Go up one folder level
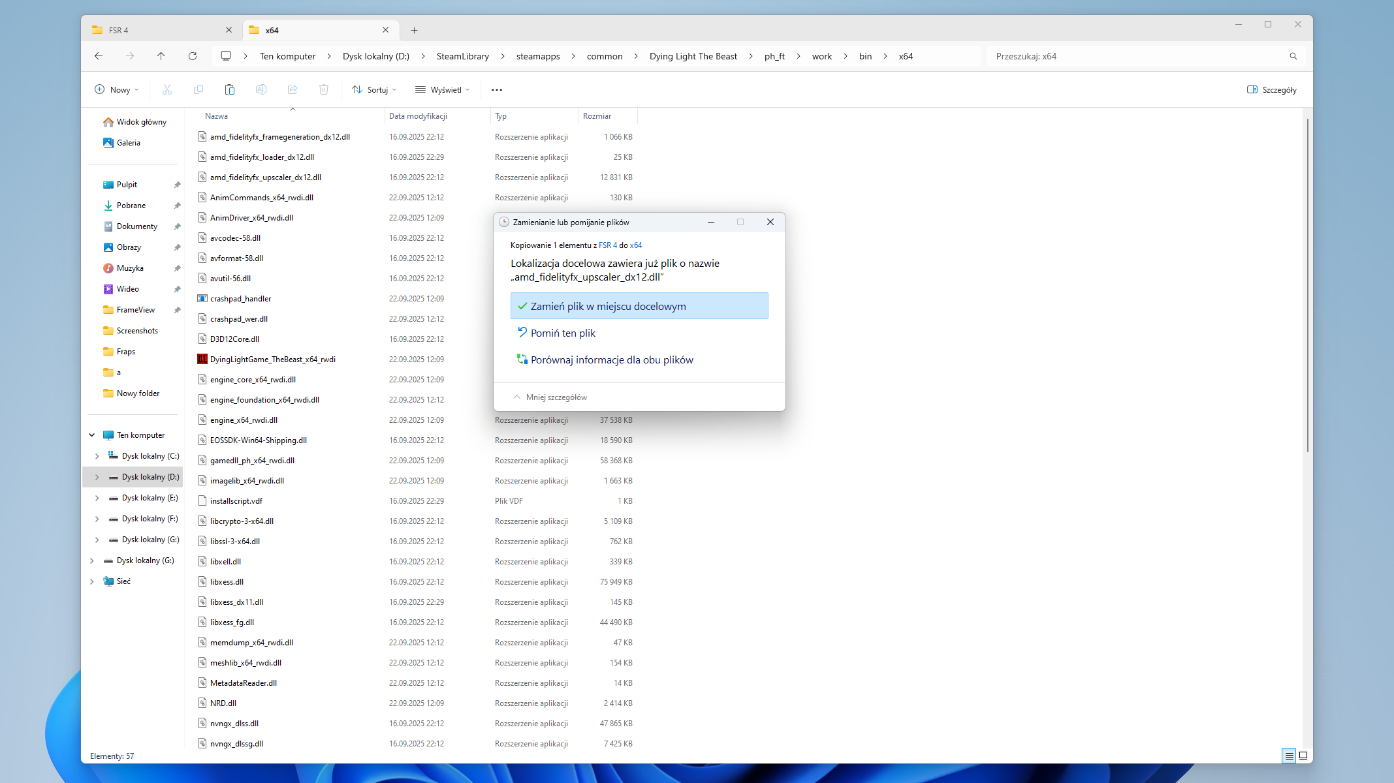1394x783 pixels. (x=161, y=56)
